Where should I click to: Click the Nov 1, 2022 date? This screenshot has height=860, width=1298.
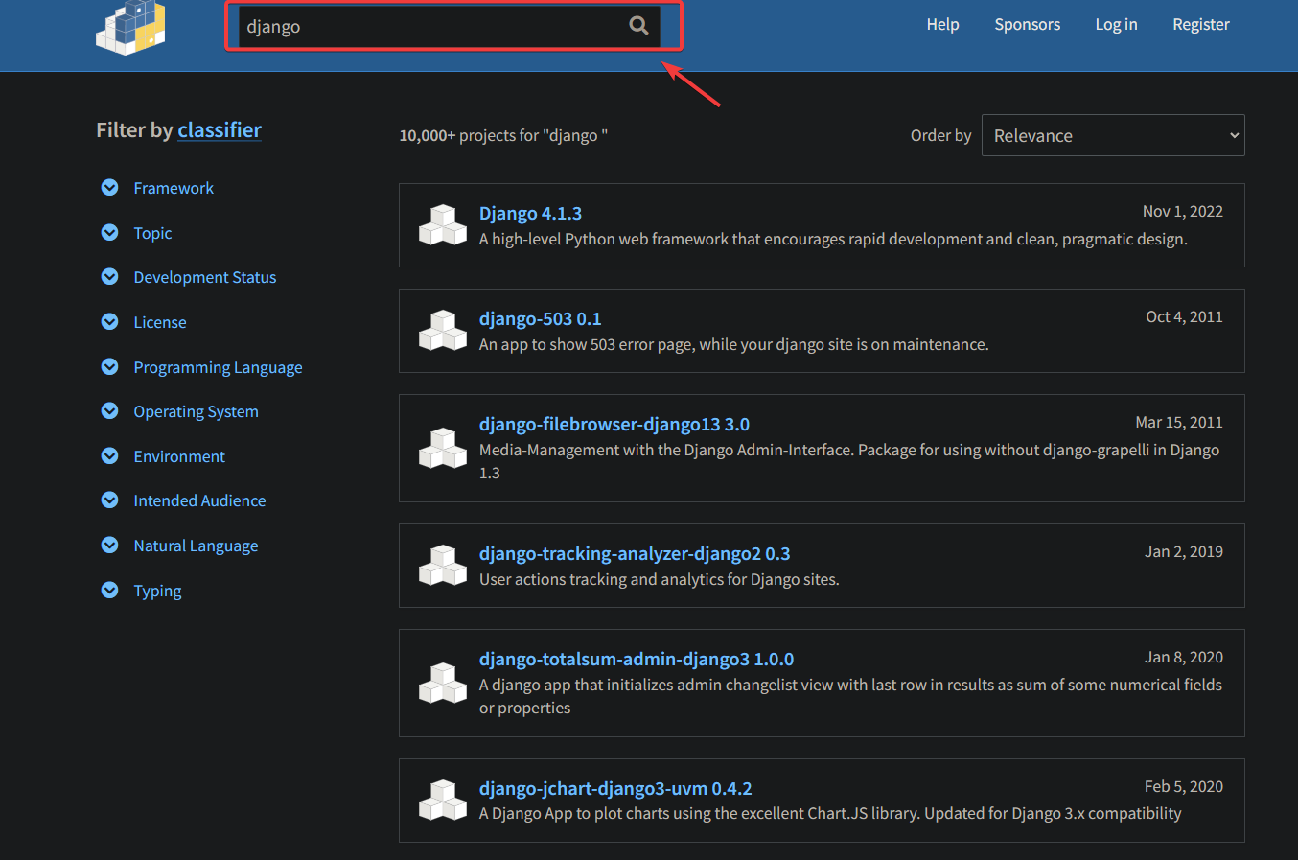[1183, 211]
